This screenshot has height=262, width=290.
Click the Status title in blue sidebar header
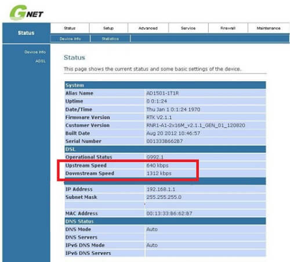(26, 33)
